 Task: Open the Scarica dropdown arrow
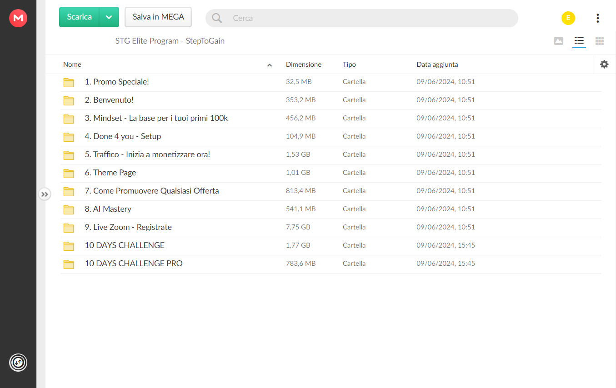click(x=109, y=17)
